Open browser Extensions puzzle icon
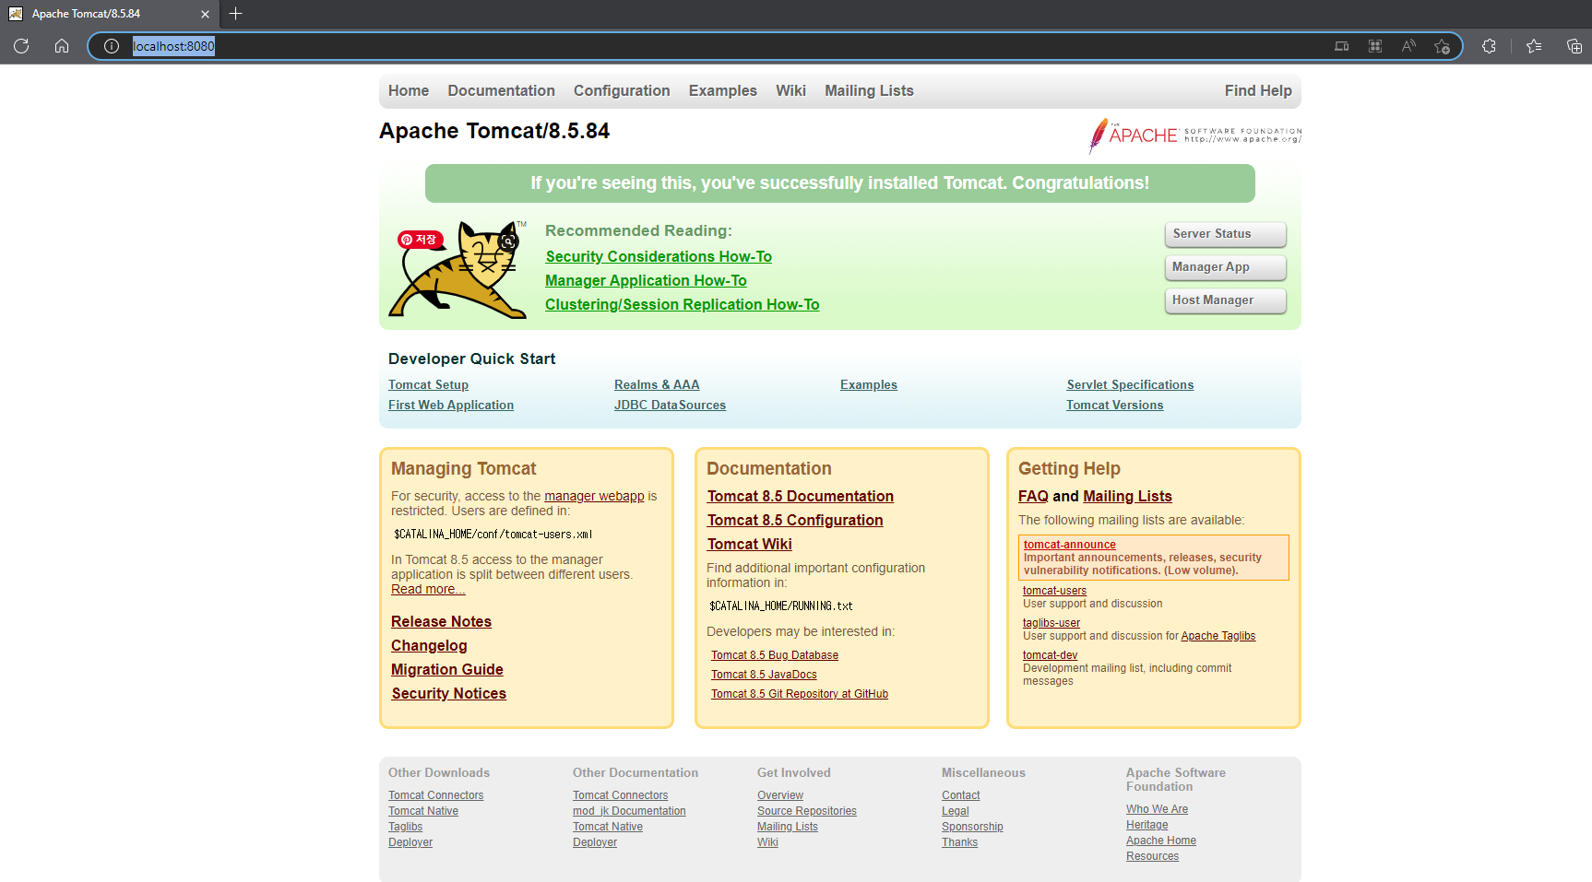1592x882 pixels. [1489, 46]
